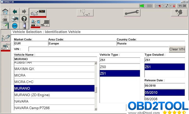The image size is (189, 114).
Task: Select MURANO (ZD Engine) in the list
Action: tap(54, 95)
